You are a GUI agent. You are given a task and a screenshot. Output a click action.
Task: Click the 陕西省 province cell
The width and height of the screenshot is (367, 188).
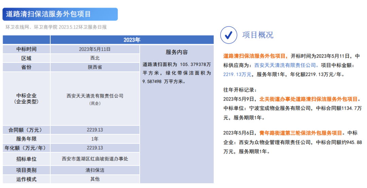[95, 67]
